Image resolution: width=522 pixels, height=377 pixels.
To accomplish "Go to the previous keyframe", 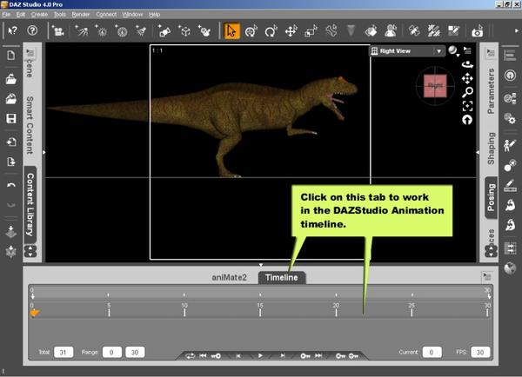I will coord(216,356).
